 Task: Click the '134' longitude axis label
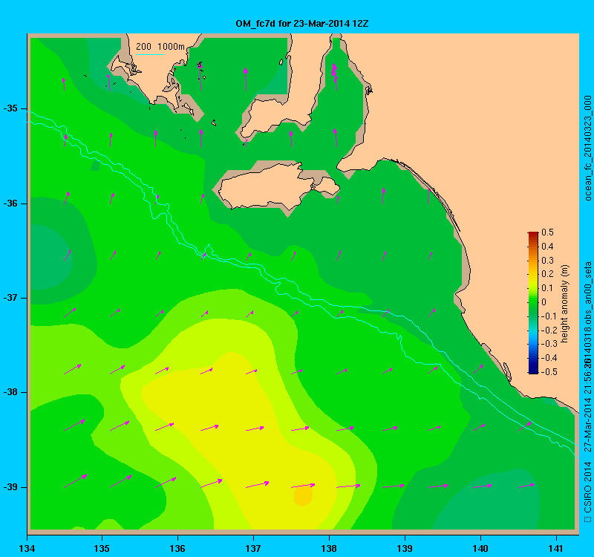27,548
